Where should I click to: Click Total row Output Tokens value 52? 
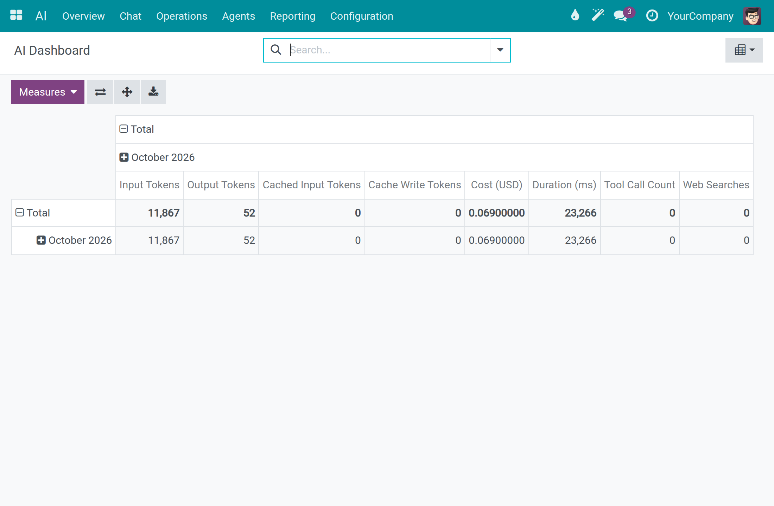click(221, 213)
